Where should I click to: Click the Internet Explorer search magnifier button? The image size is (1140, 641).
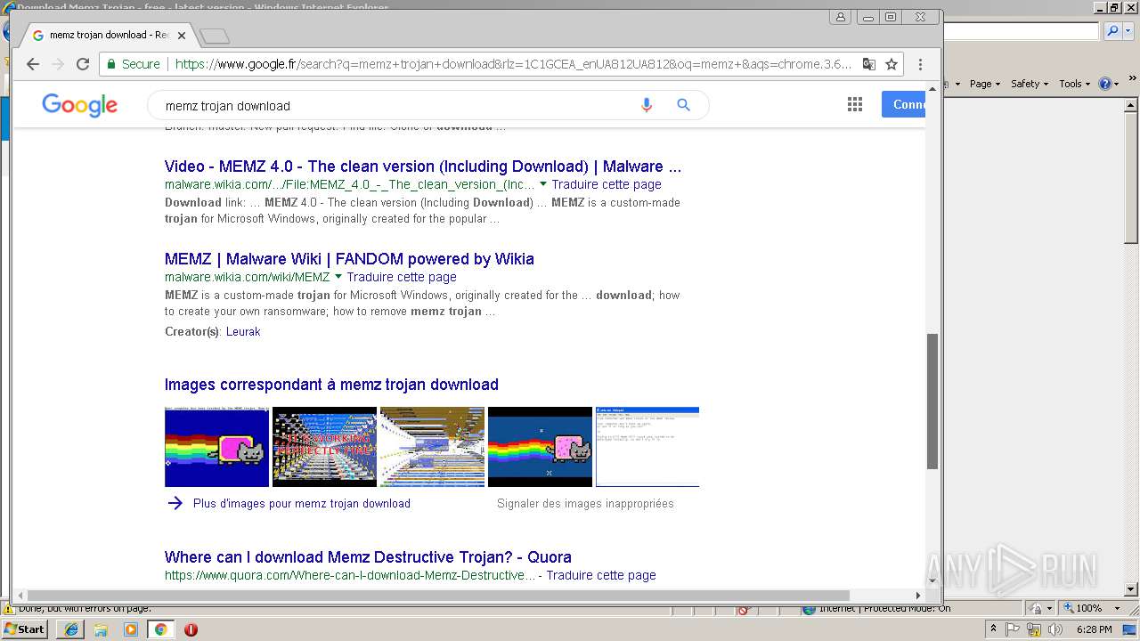(1112, 31)
